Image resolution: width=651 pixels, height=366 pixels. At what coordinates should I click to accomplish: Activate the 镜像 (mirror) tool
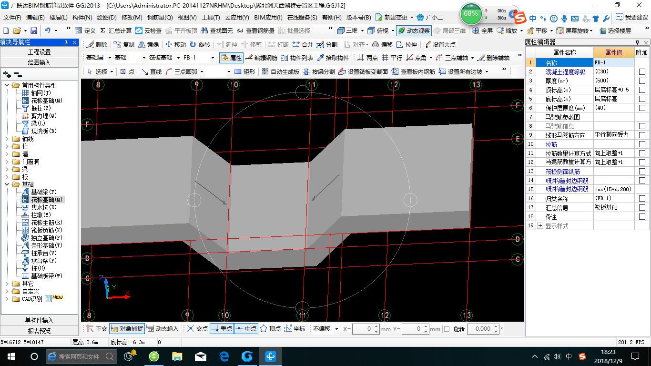click(149, 45)
